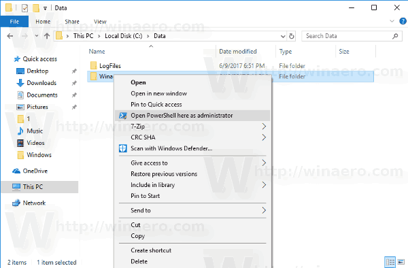Viewport: 408px width, 268px height.
Task: Select OneDrive in the navigation pane
Action: (x=35, y=171)
